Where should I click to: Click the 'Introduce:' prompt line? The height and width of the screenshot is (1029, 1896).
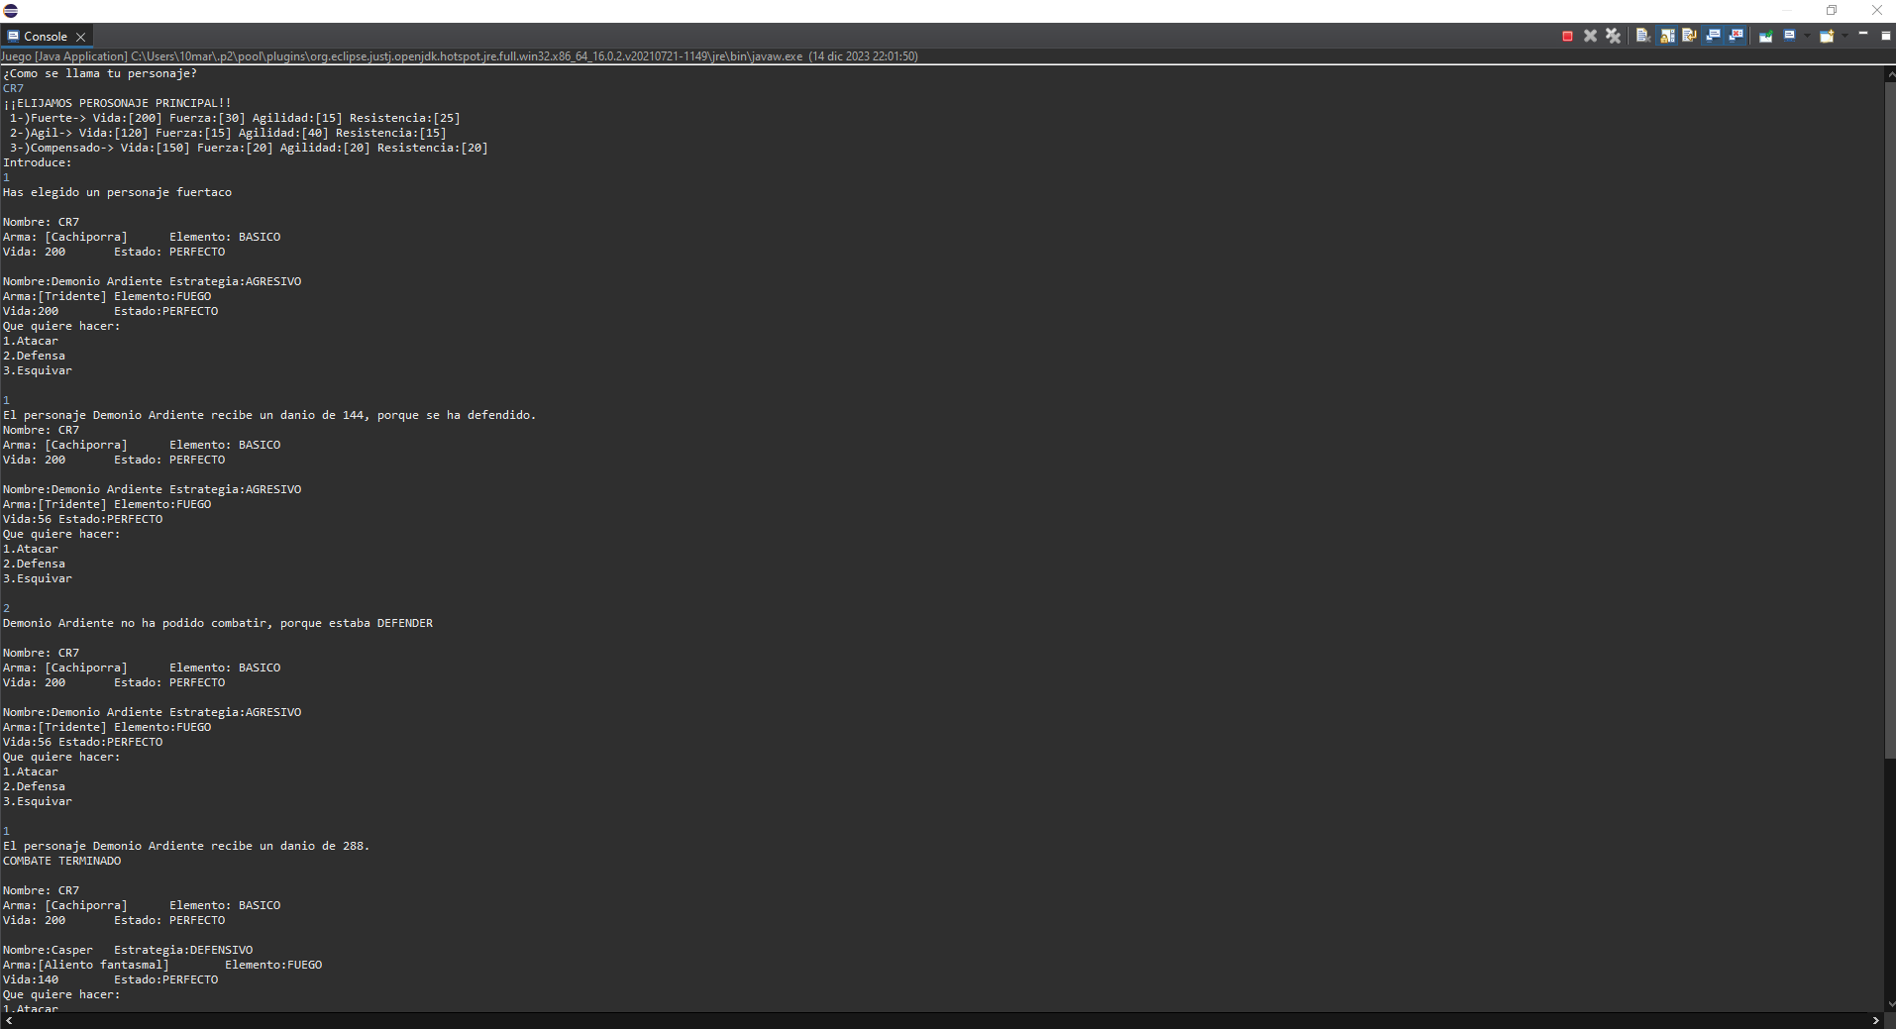pos(38,162)
